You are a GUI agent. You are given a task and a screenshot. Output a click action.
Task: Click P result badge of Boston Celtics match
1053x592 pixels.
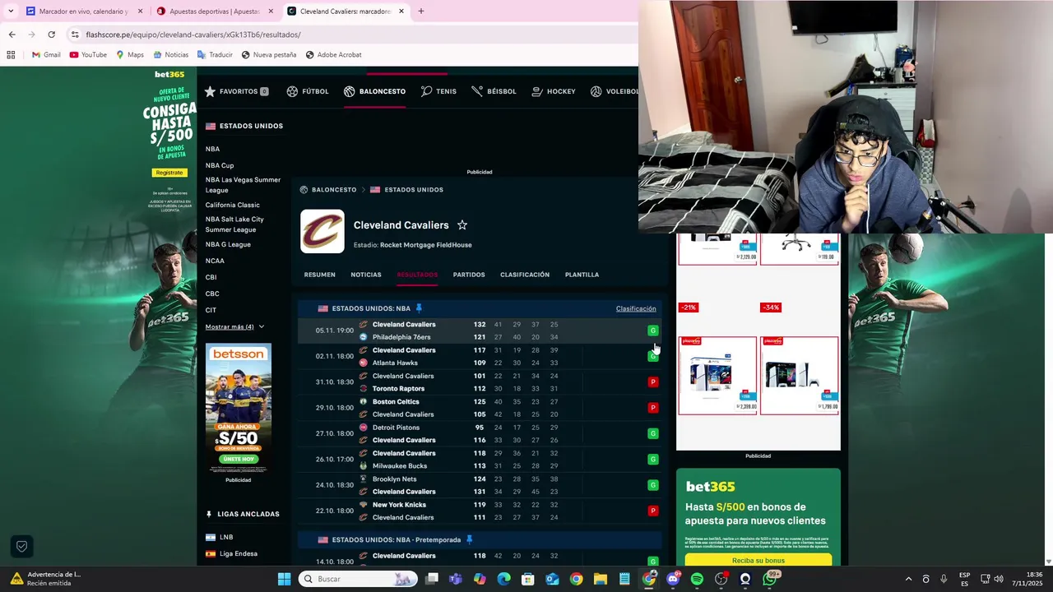[653, 408]
